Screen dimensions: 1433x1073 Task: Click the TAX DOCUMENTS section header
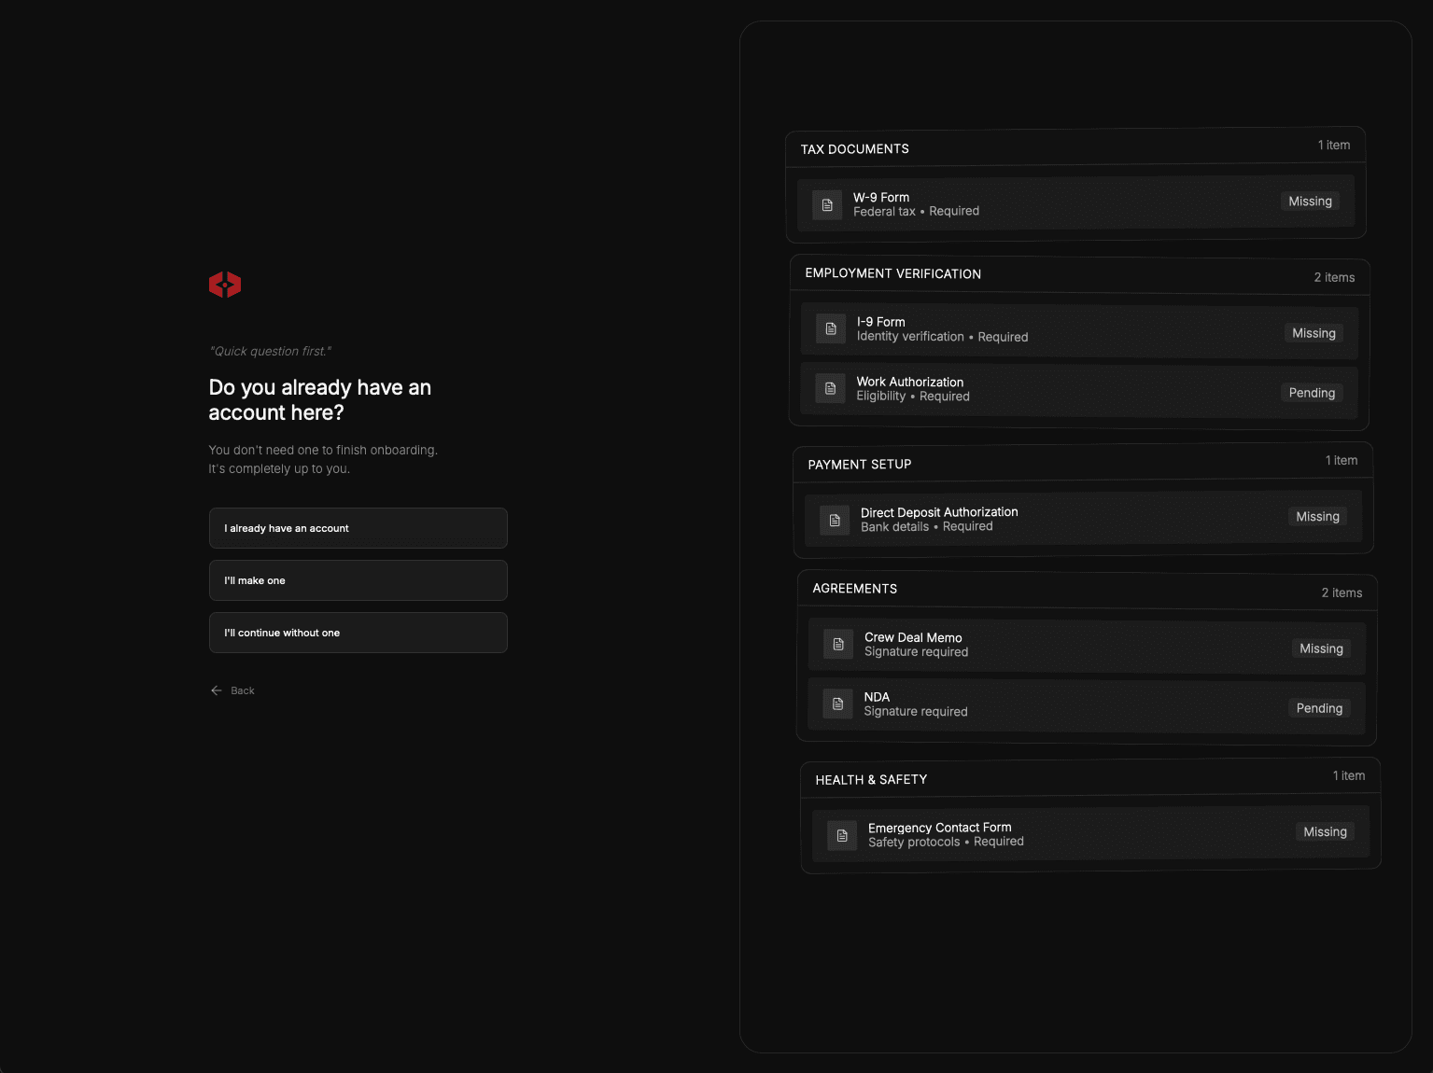(x=1075, y=147)
